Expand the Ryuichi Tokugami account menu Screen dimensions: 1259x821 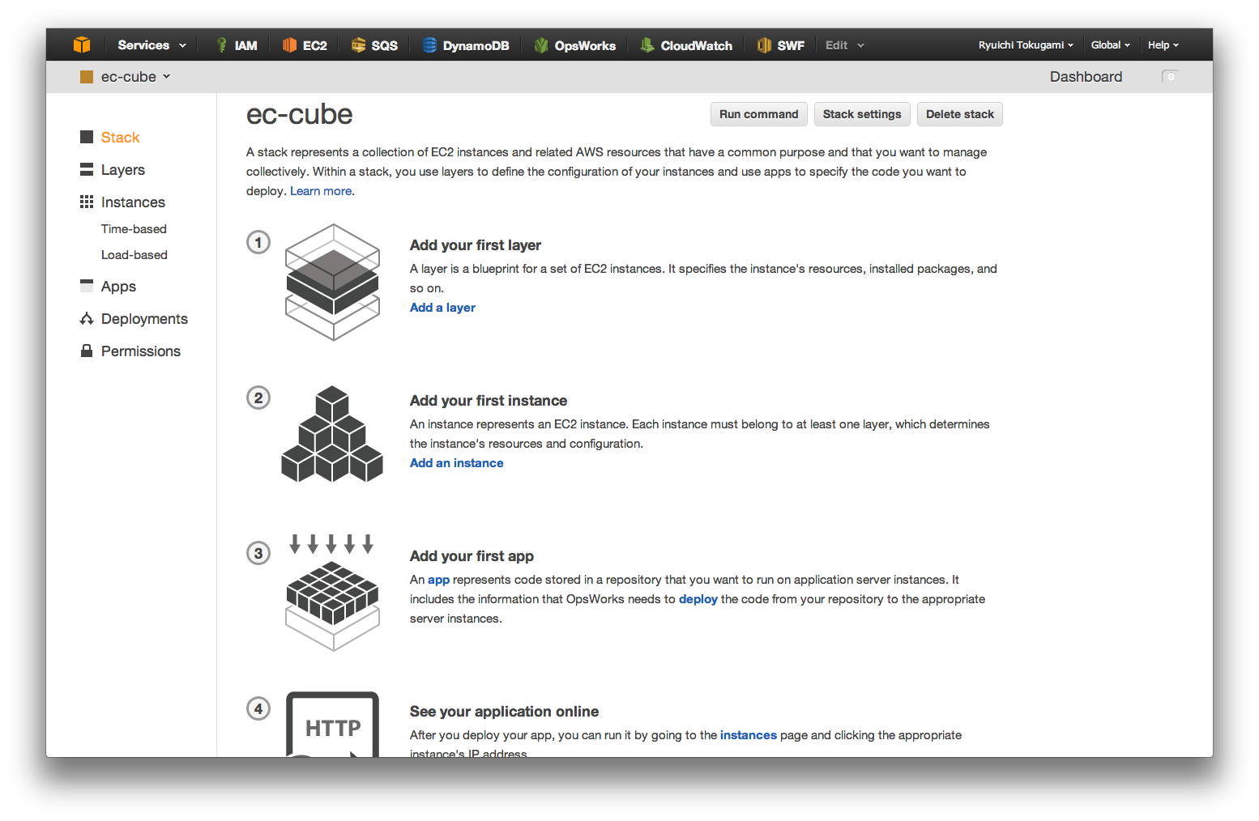point(1025,45)
